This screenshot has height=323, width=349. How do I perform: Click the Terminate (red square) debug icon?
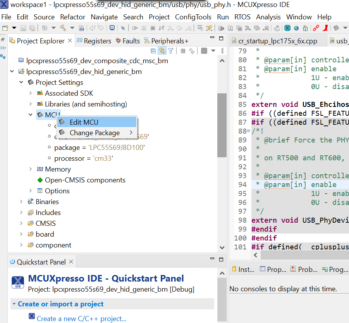pyautogui.click(x=152, y=28)
